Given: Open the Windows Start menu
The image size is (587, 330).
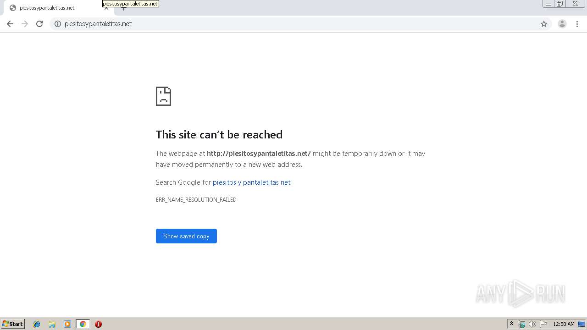Looking at the screenshot, I should [13, 324].
